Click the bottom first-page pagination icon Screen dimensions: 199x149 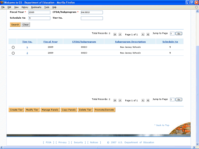[x=115, y=100]
